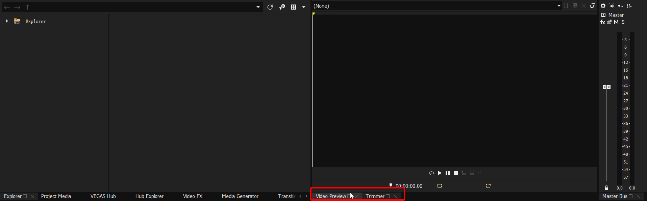Toggle loop playback in Trimmer
This screenshot has height=201, width=647.
(x=431, y=173)
